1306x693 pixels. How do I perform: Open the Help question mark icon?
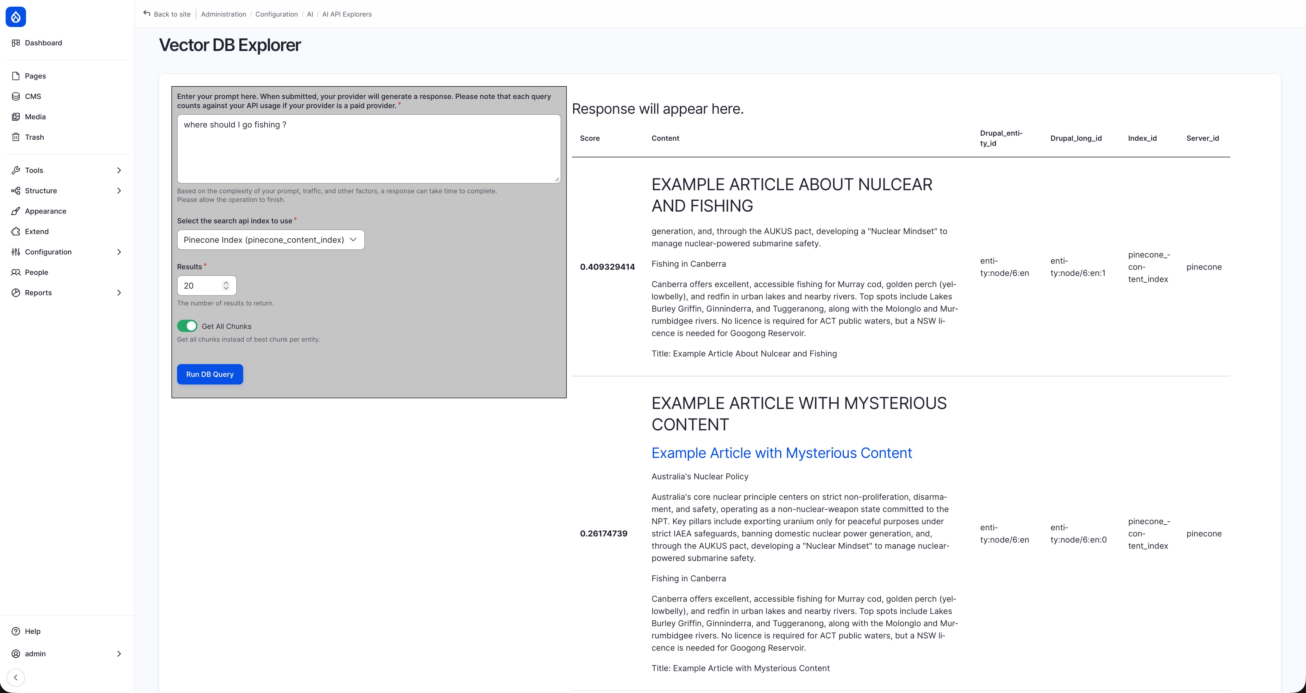click(16, 631)
